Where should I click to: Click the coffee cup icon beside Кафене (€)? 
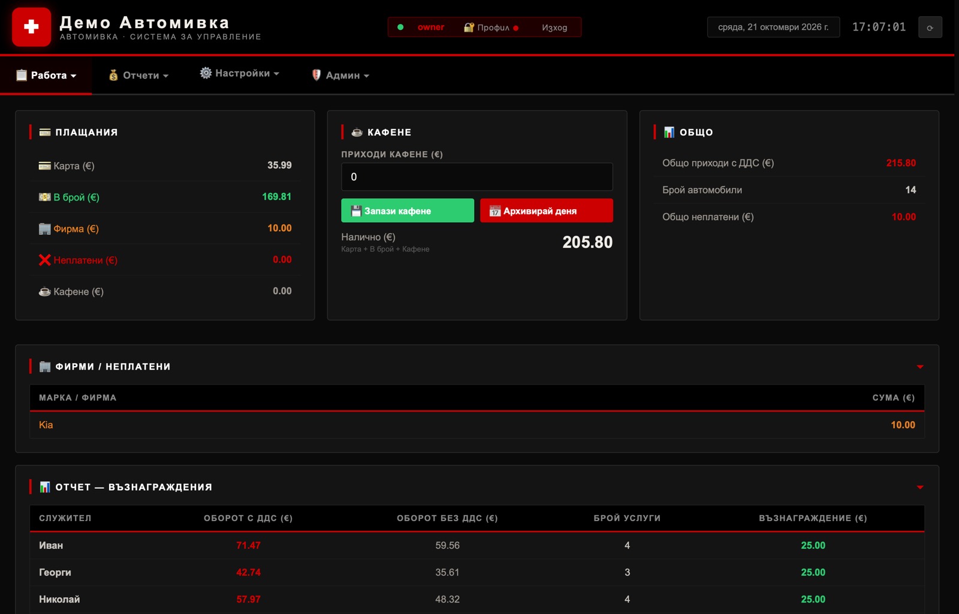tap(44, 292)
